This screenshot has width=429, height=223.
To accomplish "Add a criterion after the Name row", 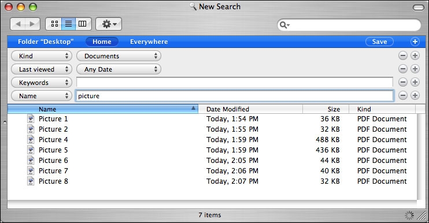I will point(415,95).
